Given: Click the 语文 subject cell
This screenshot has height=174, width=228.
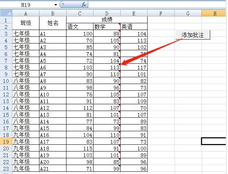Looking at the screenshot, I should click(x=80, y=27).
